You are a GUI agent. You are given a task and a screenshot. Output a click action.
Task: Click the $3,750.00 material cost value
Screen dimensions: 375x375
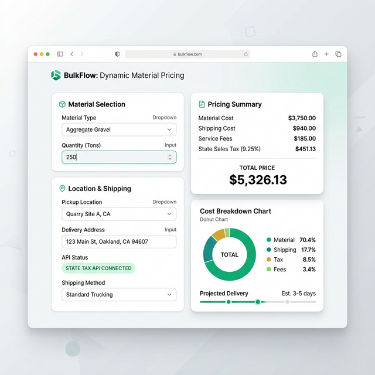(x=302, y=118)
